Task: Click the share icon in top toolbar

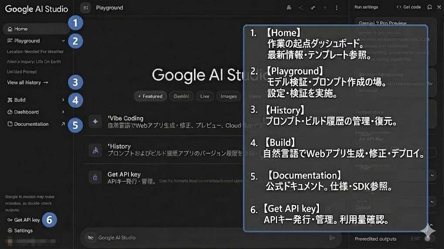Action: tap(301, 8)
